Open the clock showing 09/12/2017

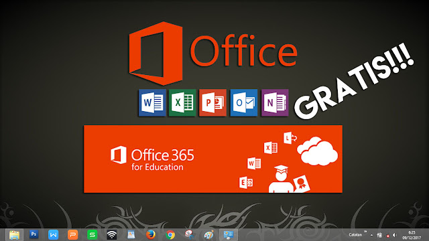[412, 235]
